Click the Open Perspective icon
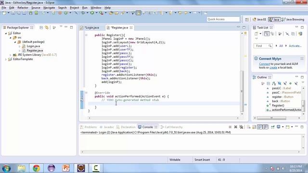This screenshot has width=308, height=173. [247, 19]
